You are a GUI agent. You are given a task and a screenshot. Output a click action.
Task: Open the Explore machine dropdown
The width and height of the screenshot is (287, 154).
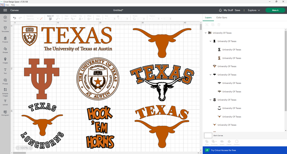tap(254, 10)
